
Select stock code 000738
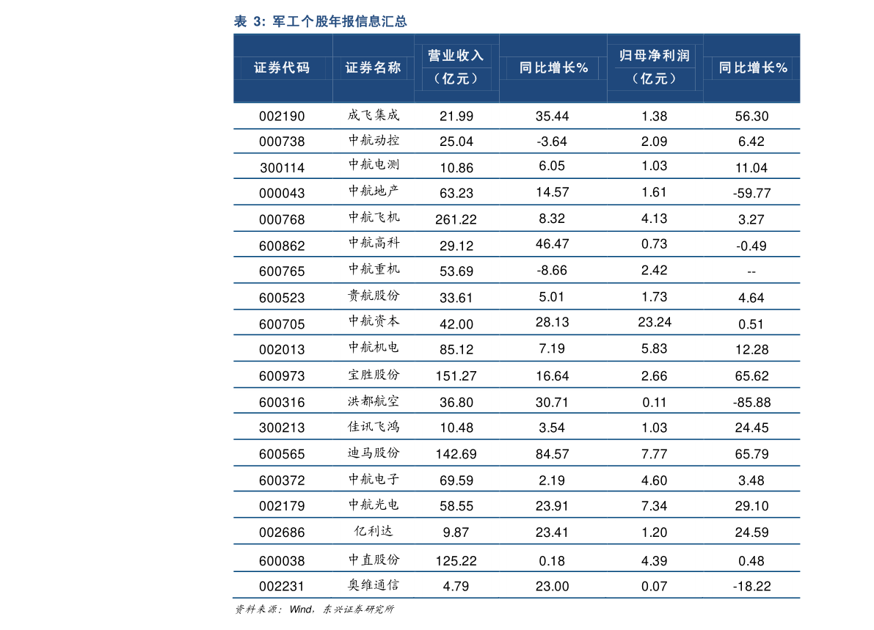pyautogui.click(x=282, y=142)
